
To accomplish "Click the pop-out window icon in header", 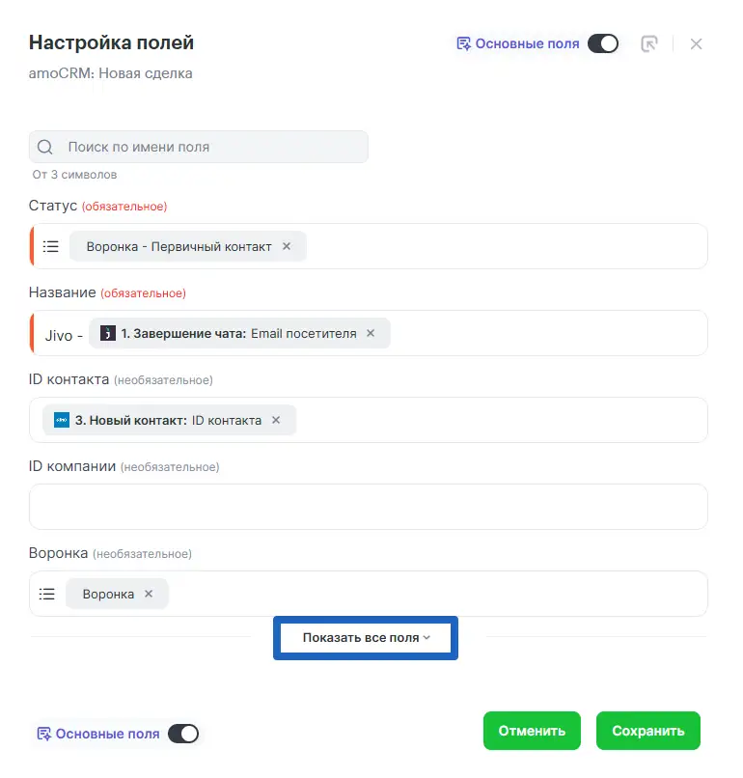I will pos(649,43).
